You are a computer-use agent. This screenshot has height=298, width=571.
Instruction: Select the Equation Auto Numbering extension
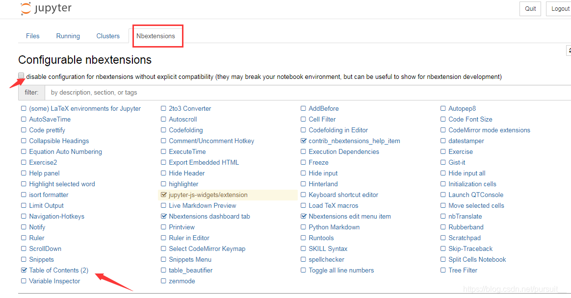point(66,152)
